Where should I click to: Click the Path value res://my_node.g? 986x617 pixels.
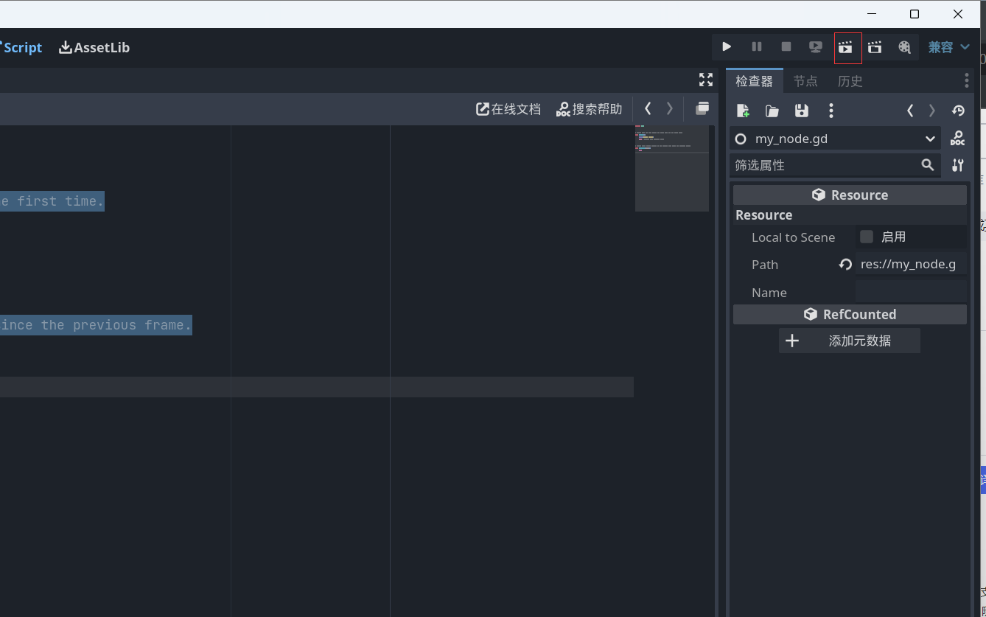point(911,264)
